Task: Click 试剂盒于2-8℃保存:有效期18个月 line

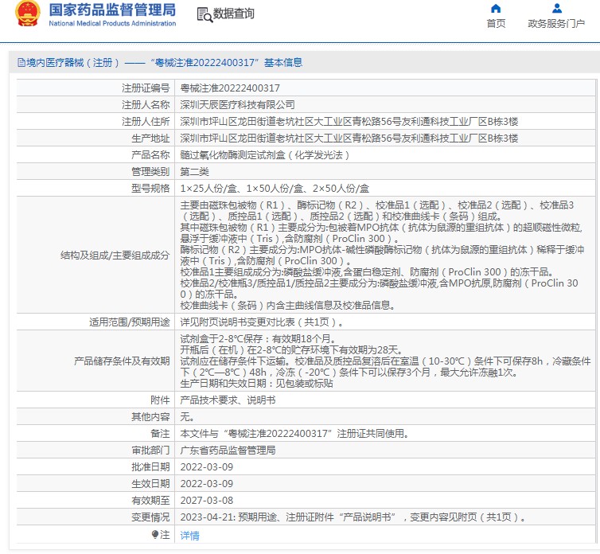Action: click(259, 339)
